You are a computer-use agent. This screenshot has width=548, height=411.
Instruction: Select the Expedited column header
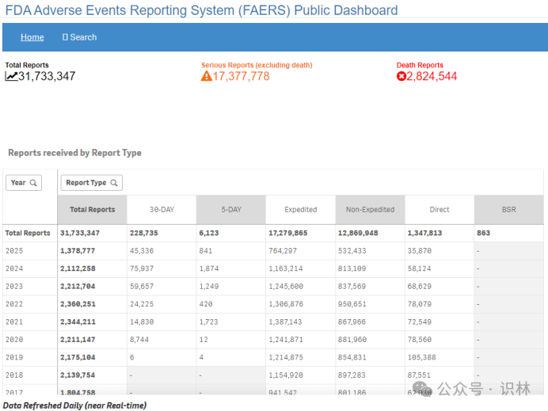coord(301,209)
